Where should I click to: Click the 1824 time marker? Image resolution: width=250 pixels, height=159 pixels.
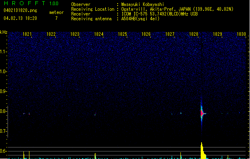point(99,34)
